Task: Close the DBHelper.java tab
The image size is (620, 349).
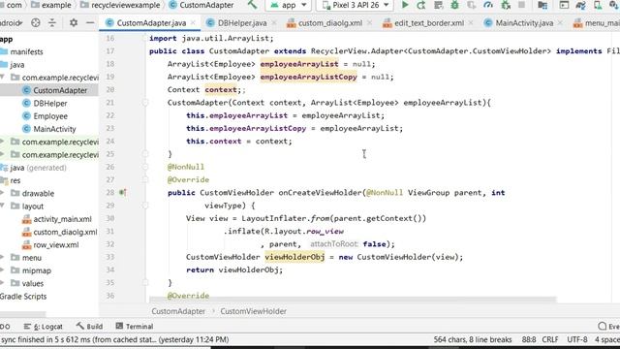Action: click(274, 23)
